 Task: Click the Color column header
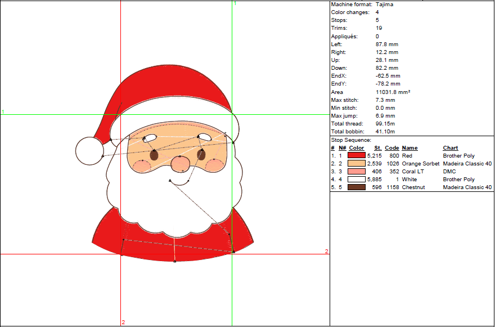pyautogui.click(x=357, y=148)
